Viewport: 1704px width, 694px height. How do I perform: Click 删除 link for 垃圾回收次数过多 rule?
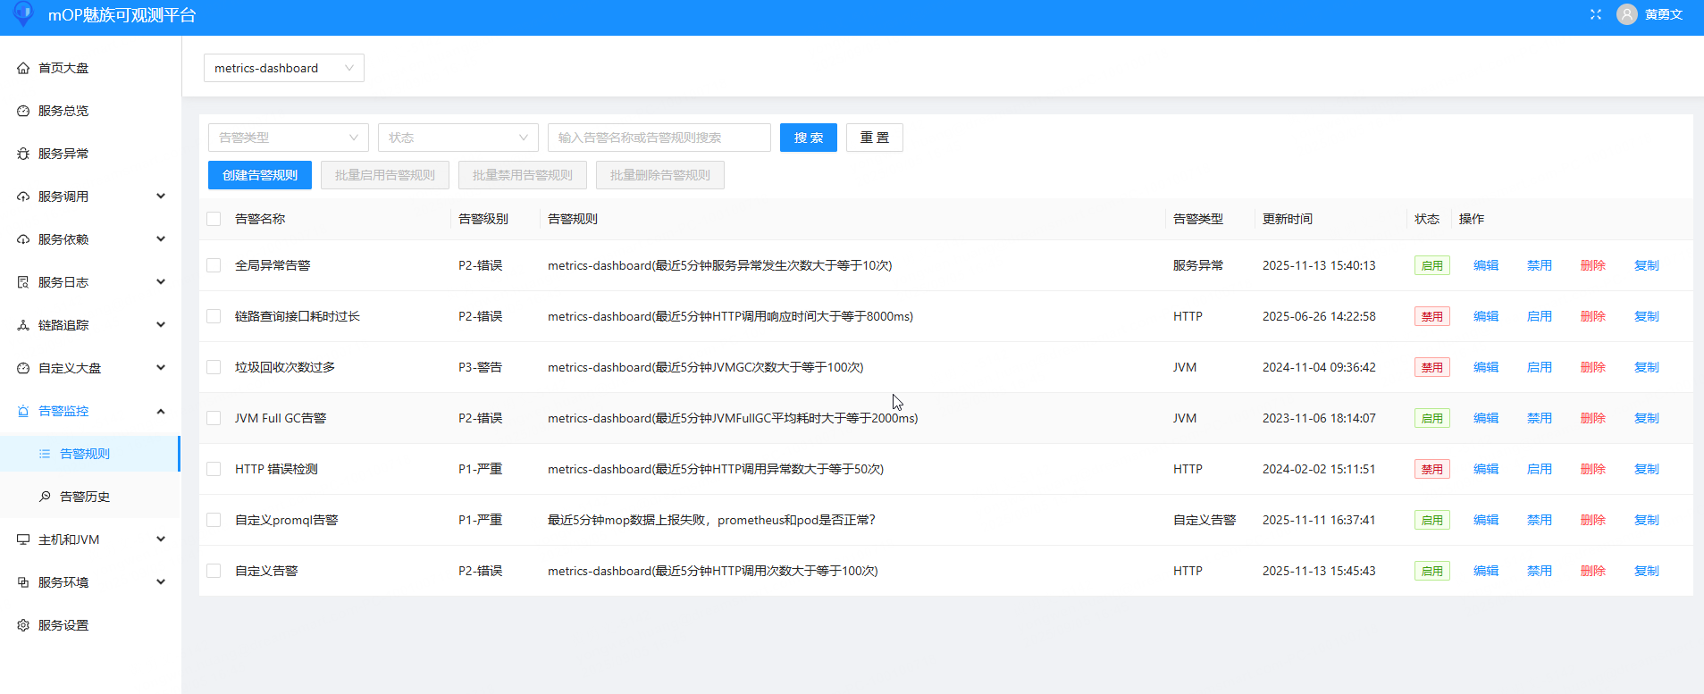click(x=1592, y=367)
